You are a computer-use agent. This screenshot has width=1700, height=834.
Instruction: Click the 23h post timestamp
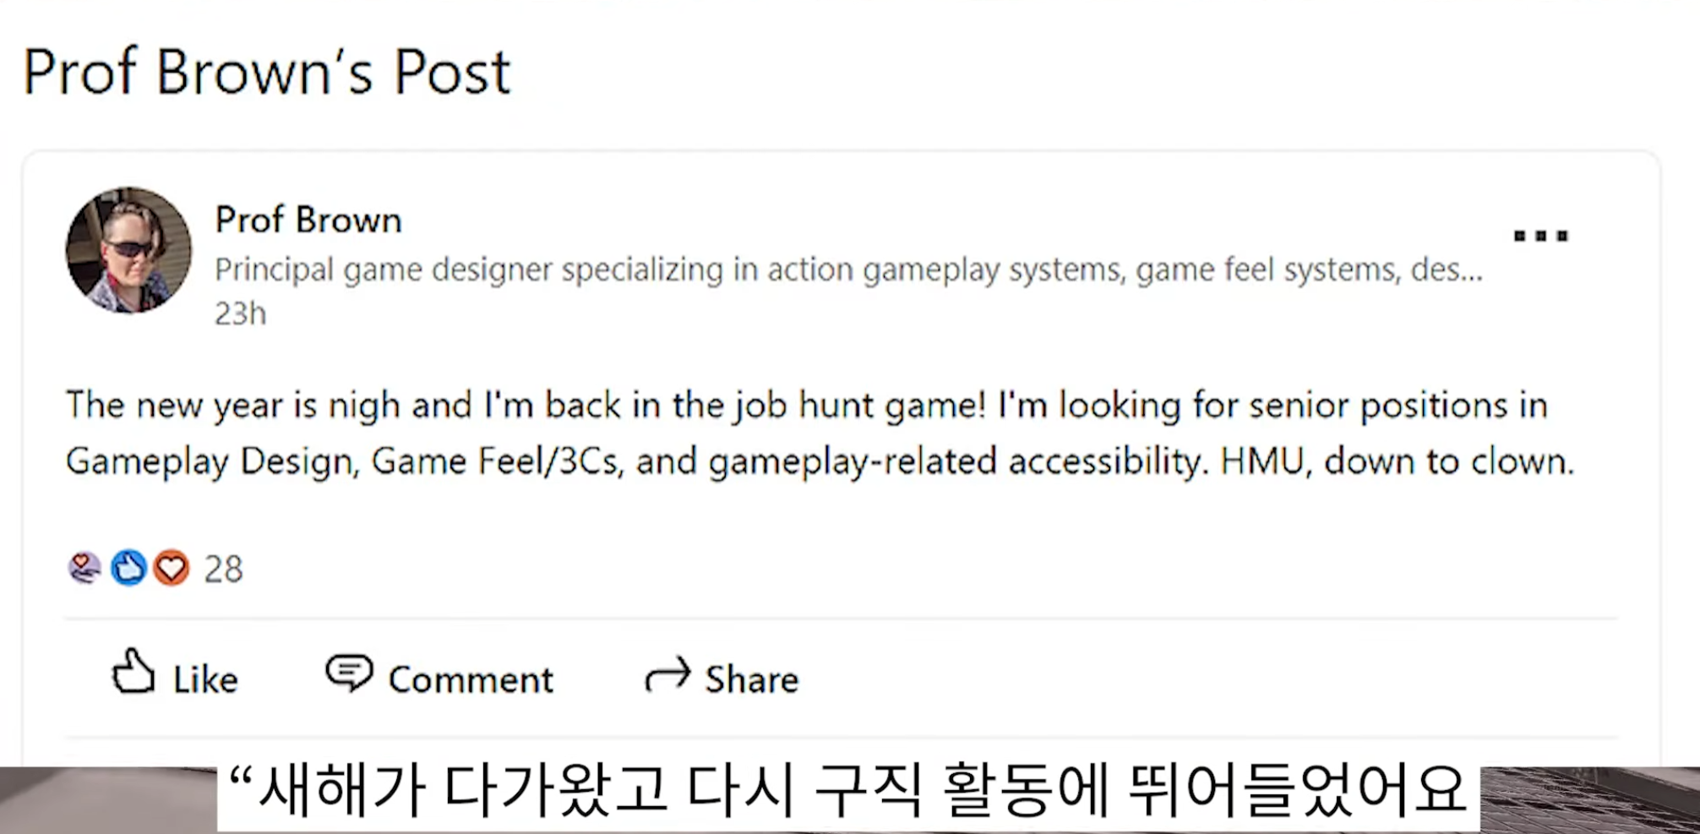coord(240,313)
